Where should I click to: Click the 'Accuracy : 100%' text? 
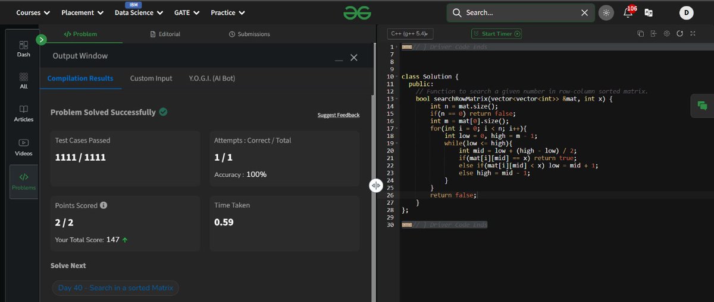[x=240, y=174]
